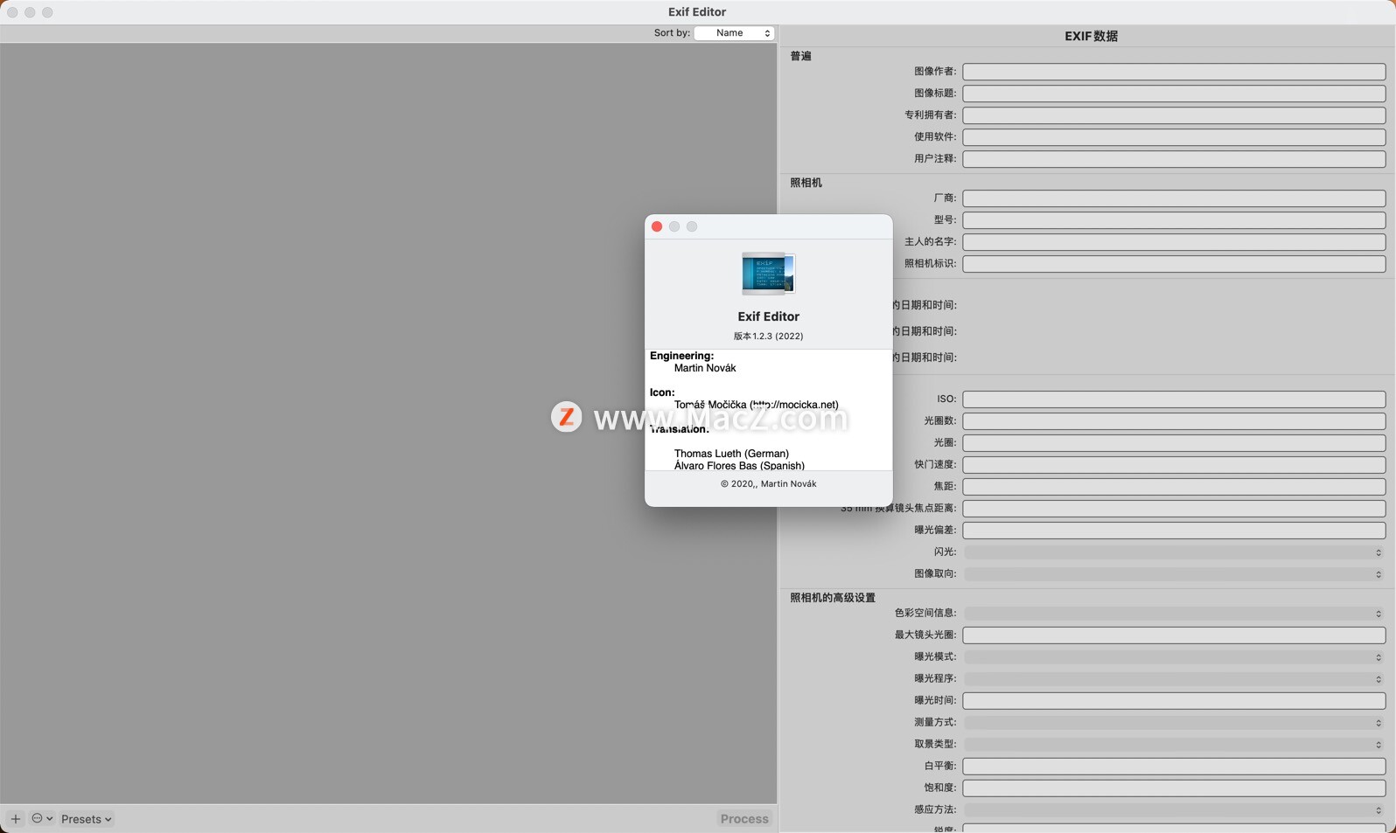Click the EXIF数据 panel header

[1091, 36]
